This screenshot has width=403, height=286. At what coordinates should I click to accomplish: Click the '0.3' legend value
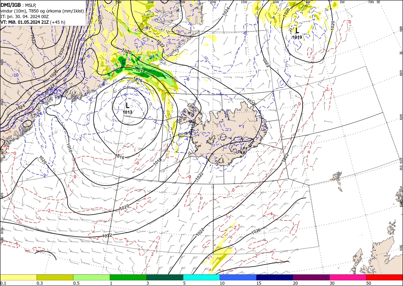(x=39, y=283)
